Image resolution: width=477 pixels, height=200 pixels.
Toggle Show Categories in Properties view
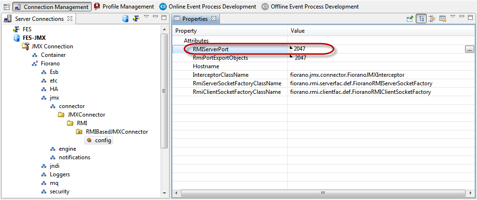click(x=420, y=18)
